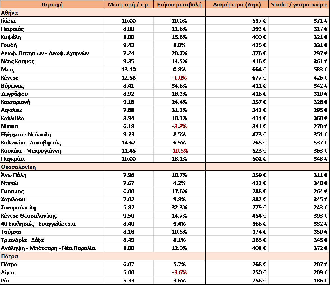Click the '677 €' apartment price
This screenshot has width=330, height=285.
pyautogui.click(x=259, y=78)
